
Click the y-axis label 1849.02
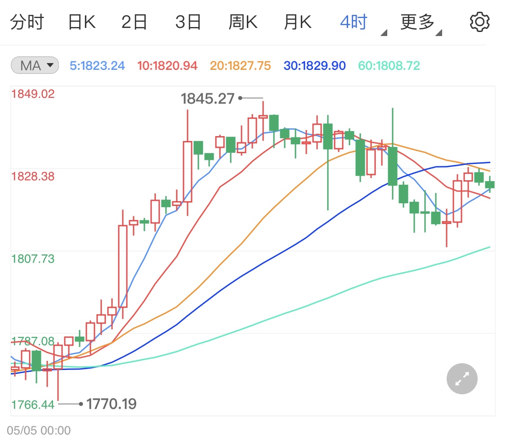(x=33, y=94)
